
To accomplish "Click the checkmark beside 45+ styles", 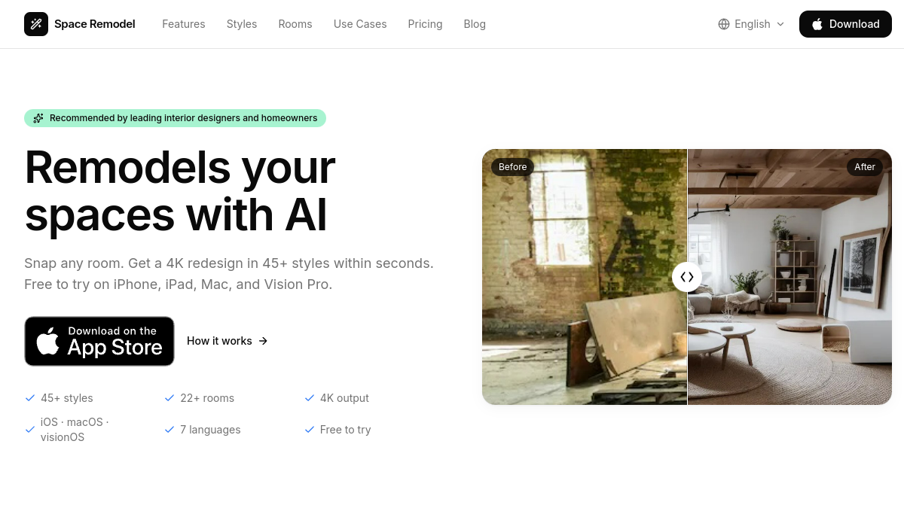I will click(30, 398).
